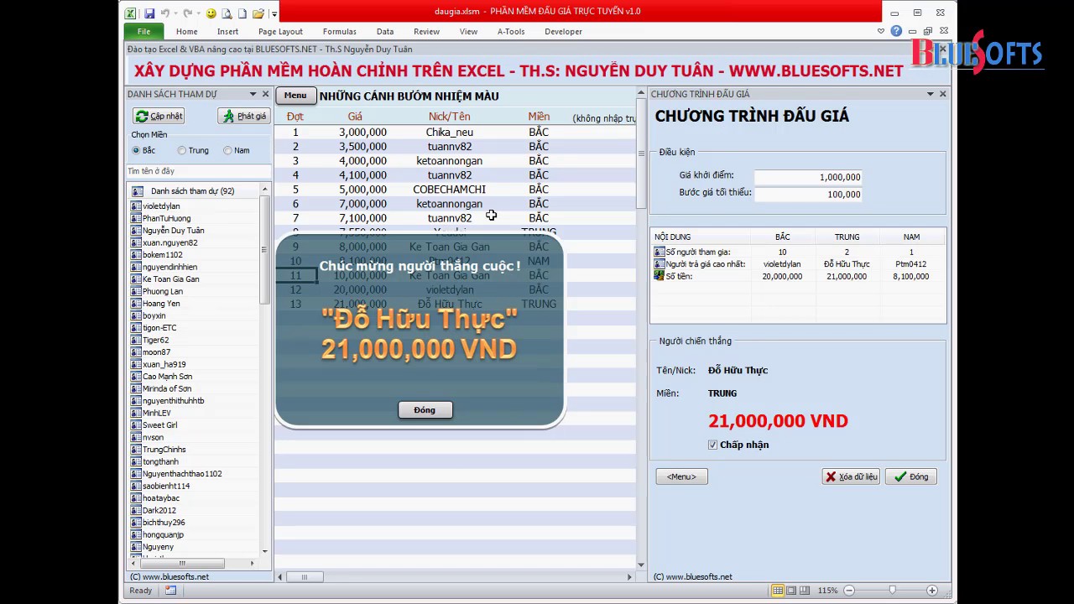Click user icon beside violetdylan
Viewport: 1074px width, 604px height.
tap(135, 206)
